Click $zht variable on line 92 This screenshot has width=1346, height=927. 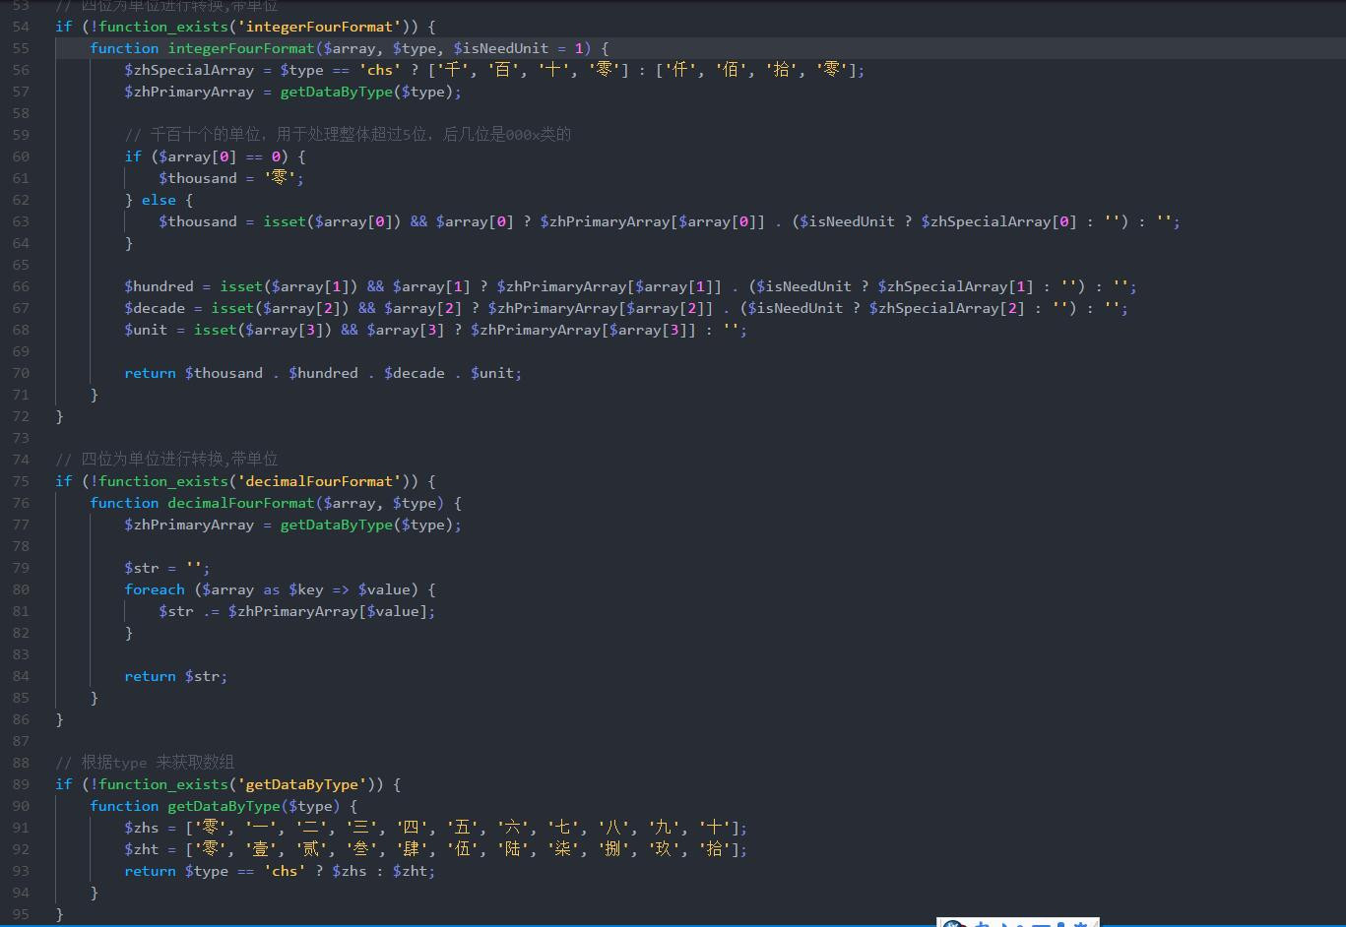pyautogui.click(x=142, y=849)
